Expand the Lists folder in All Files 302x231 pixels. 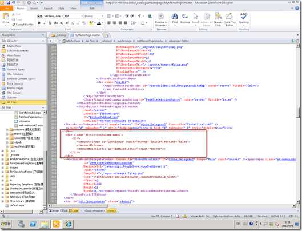point(3,176)
